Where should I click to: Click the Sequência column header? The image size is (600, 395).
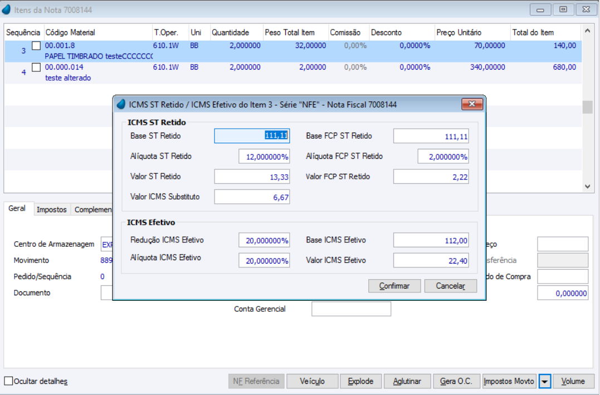click(23, 32)
